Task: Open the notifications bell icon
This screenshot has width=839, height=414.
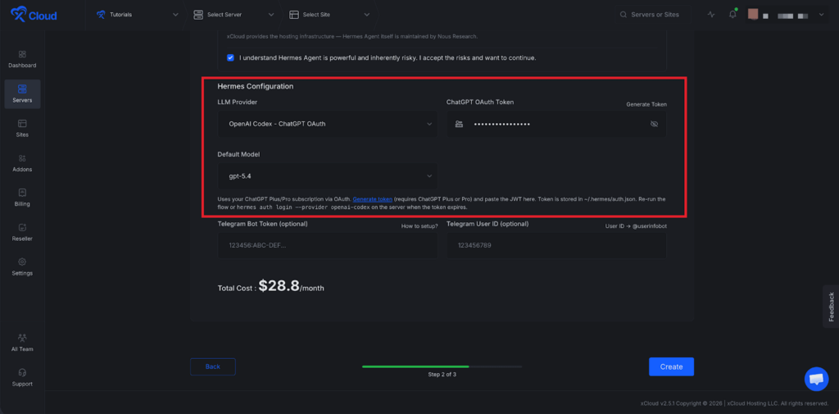Action: point(732,15)
